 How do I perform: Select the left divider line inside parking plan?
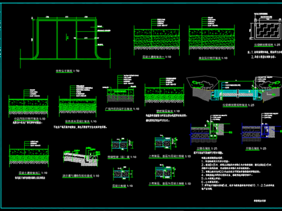point(57,39)
